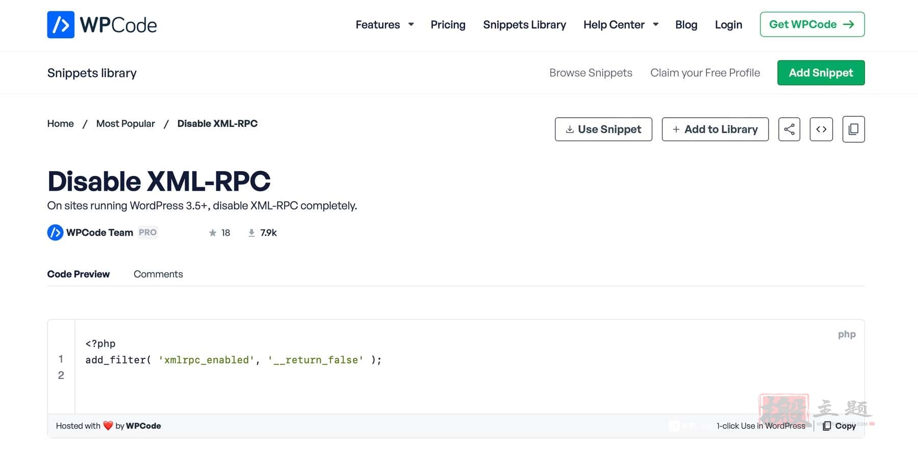Open the Blog page
The image size is (918, 466).
[x=686, y=24]
